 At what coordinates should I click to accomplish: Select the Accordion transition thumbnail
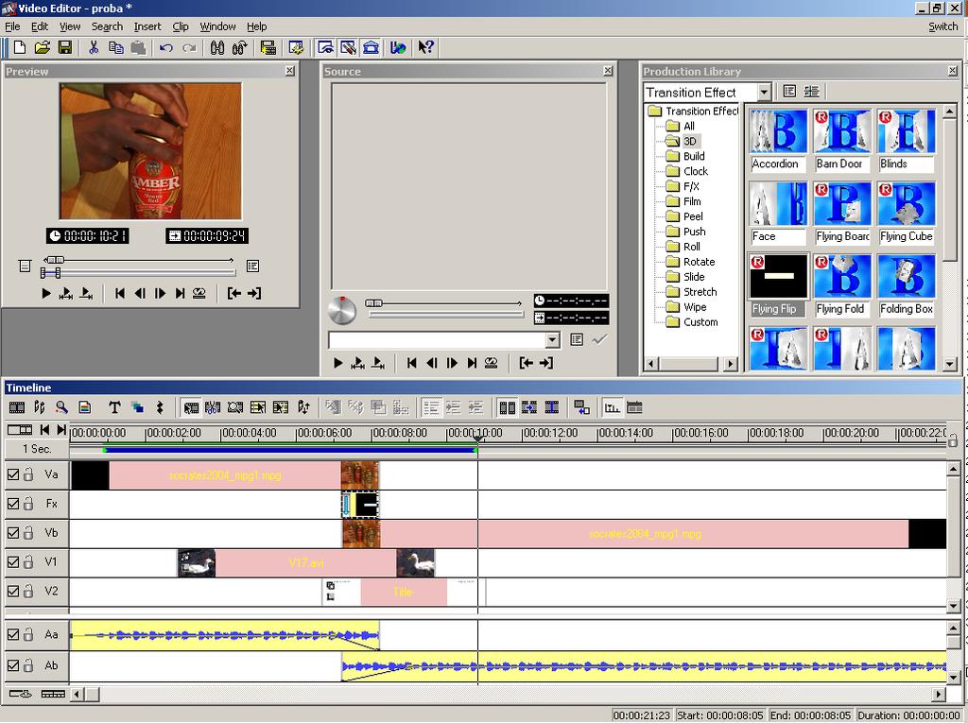tap(778, 140)
